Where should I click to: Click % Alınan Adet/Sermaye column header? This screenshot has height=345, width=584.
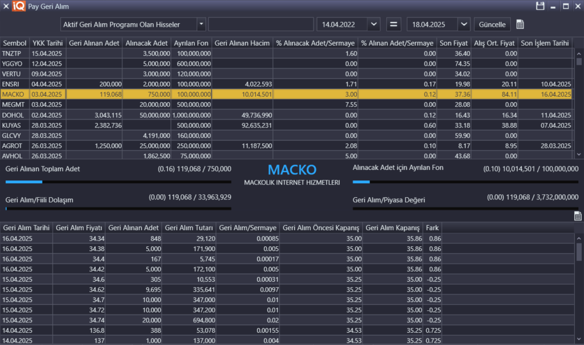pyautogui.click(x=397, y=43)
